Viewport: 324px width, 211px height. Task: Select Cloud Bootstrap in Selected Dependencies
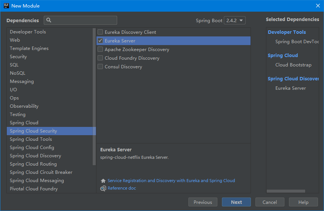click(293, 65)
